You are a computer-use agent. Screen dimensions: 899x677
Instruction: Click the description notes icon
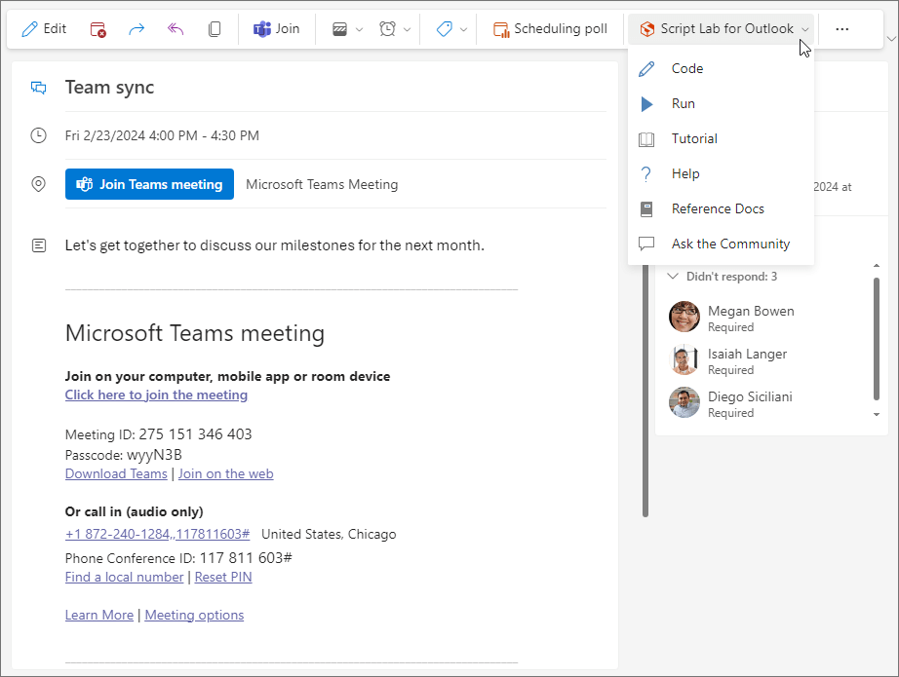coord(38,245)
